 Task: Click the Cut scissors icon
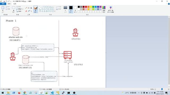point(6,7)
